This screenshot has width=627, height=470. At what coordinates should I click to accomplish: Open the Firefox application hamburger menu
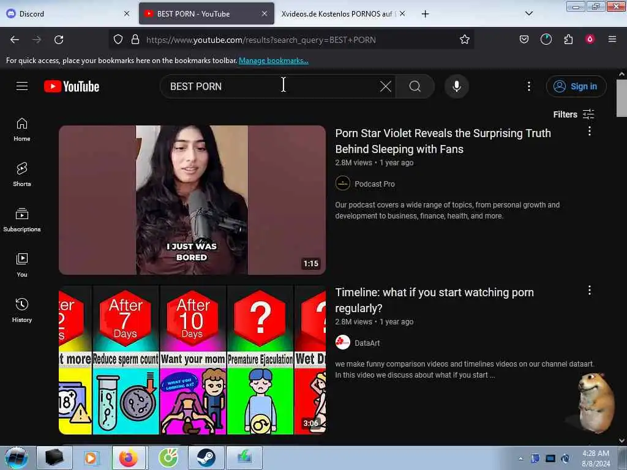612,40
